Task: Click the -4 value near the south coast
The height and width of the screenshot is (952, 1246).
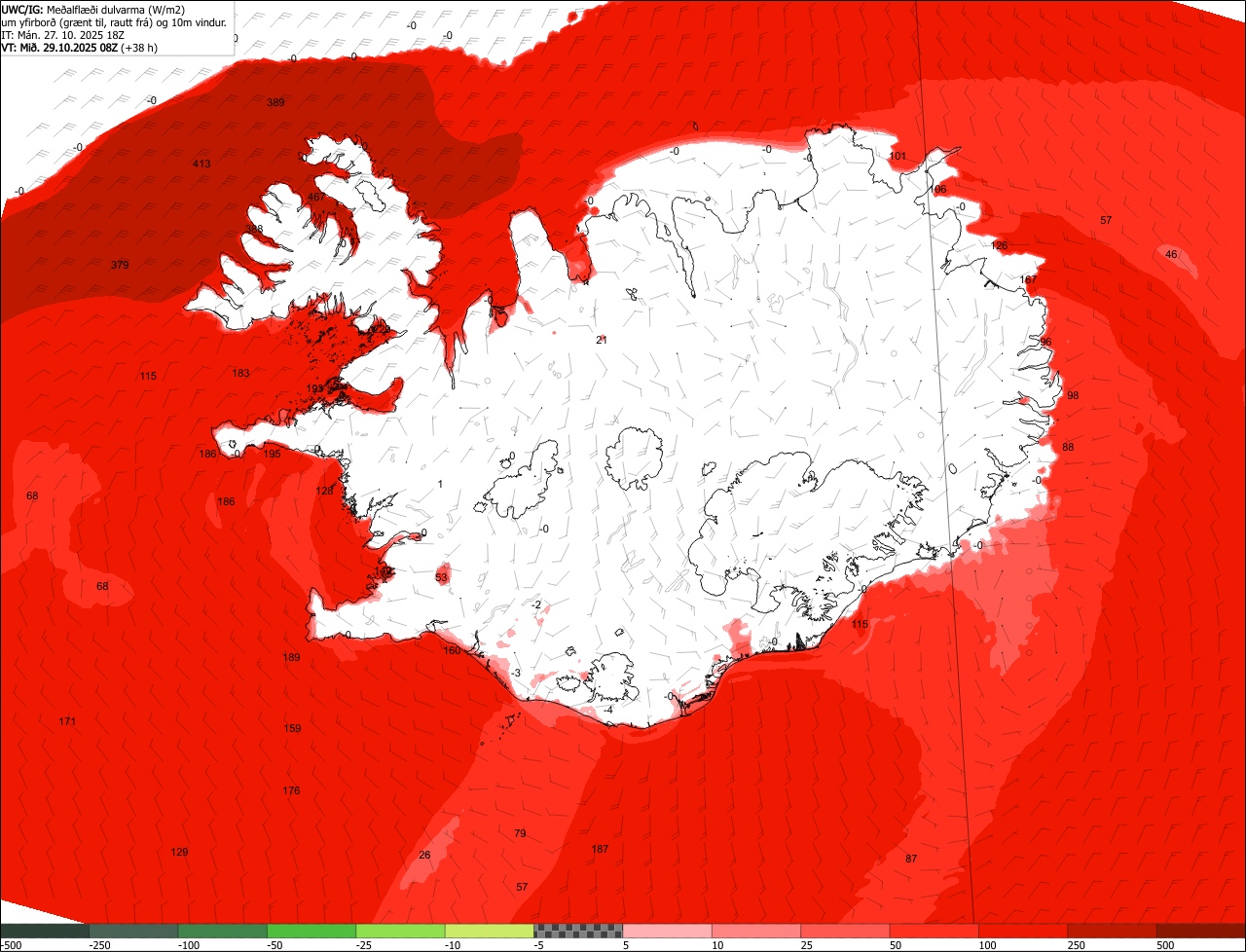Action: [x=607, y=710]
